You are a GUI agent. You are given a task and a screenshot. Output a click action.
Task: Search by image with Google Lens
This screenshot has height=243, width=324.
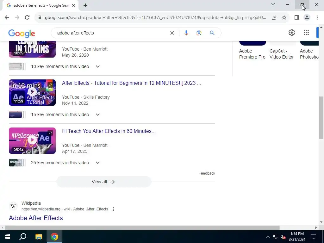[199, 33]
